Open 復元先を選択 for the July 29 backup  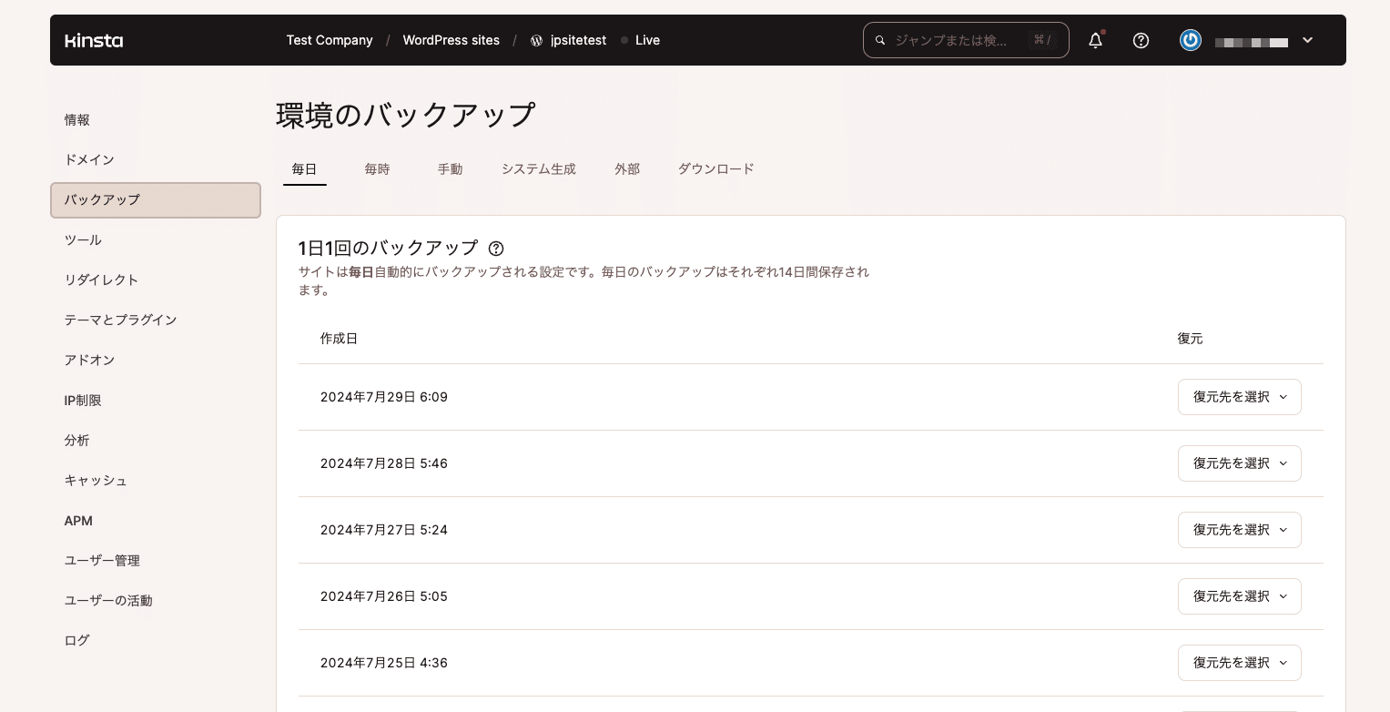coord(1239,397)
